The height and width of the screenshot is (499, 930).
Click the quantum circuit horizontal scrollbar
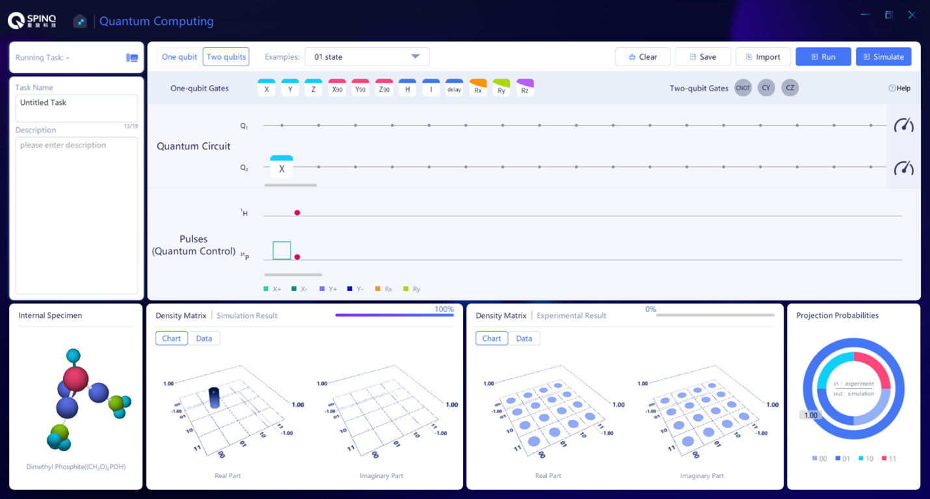click(291, 186)
